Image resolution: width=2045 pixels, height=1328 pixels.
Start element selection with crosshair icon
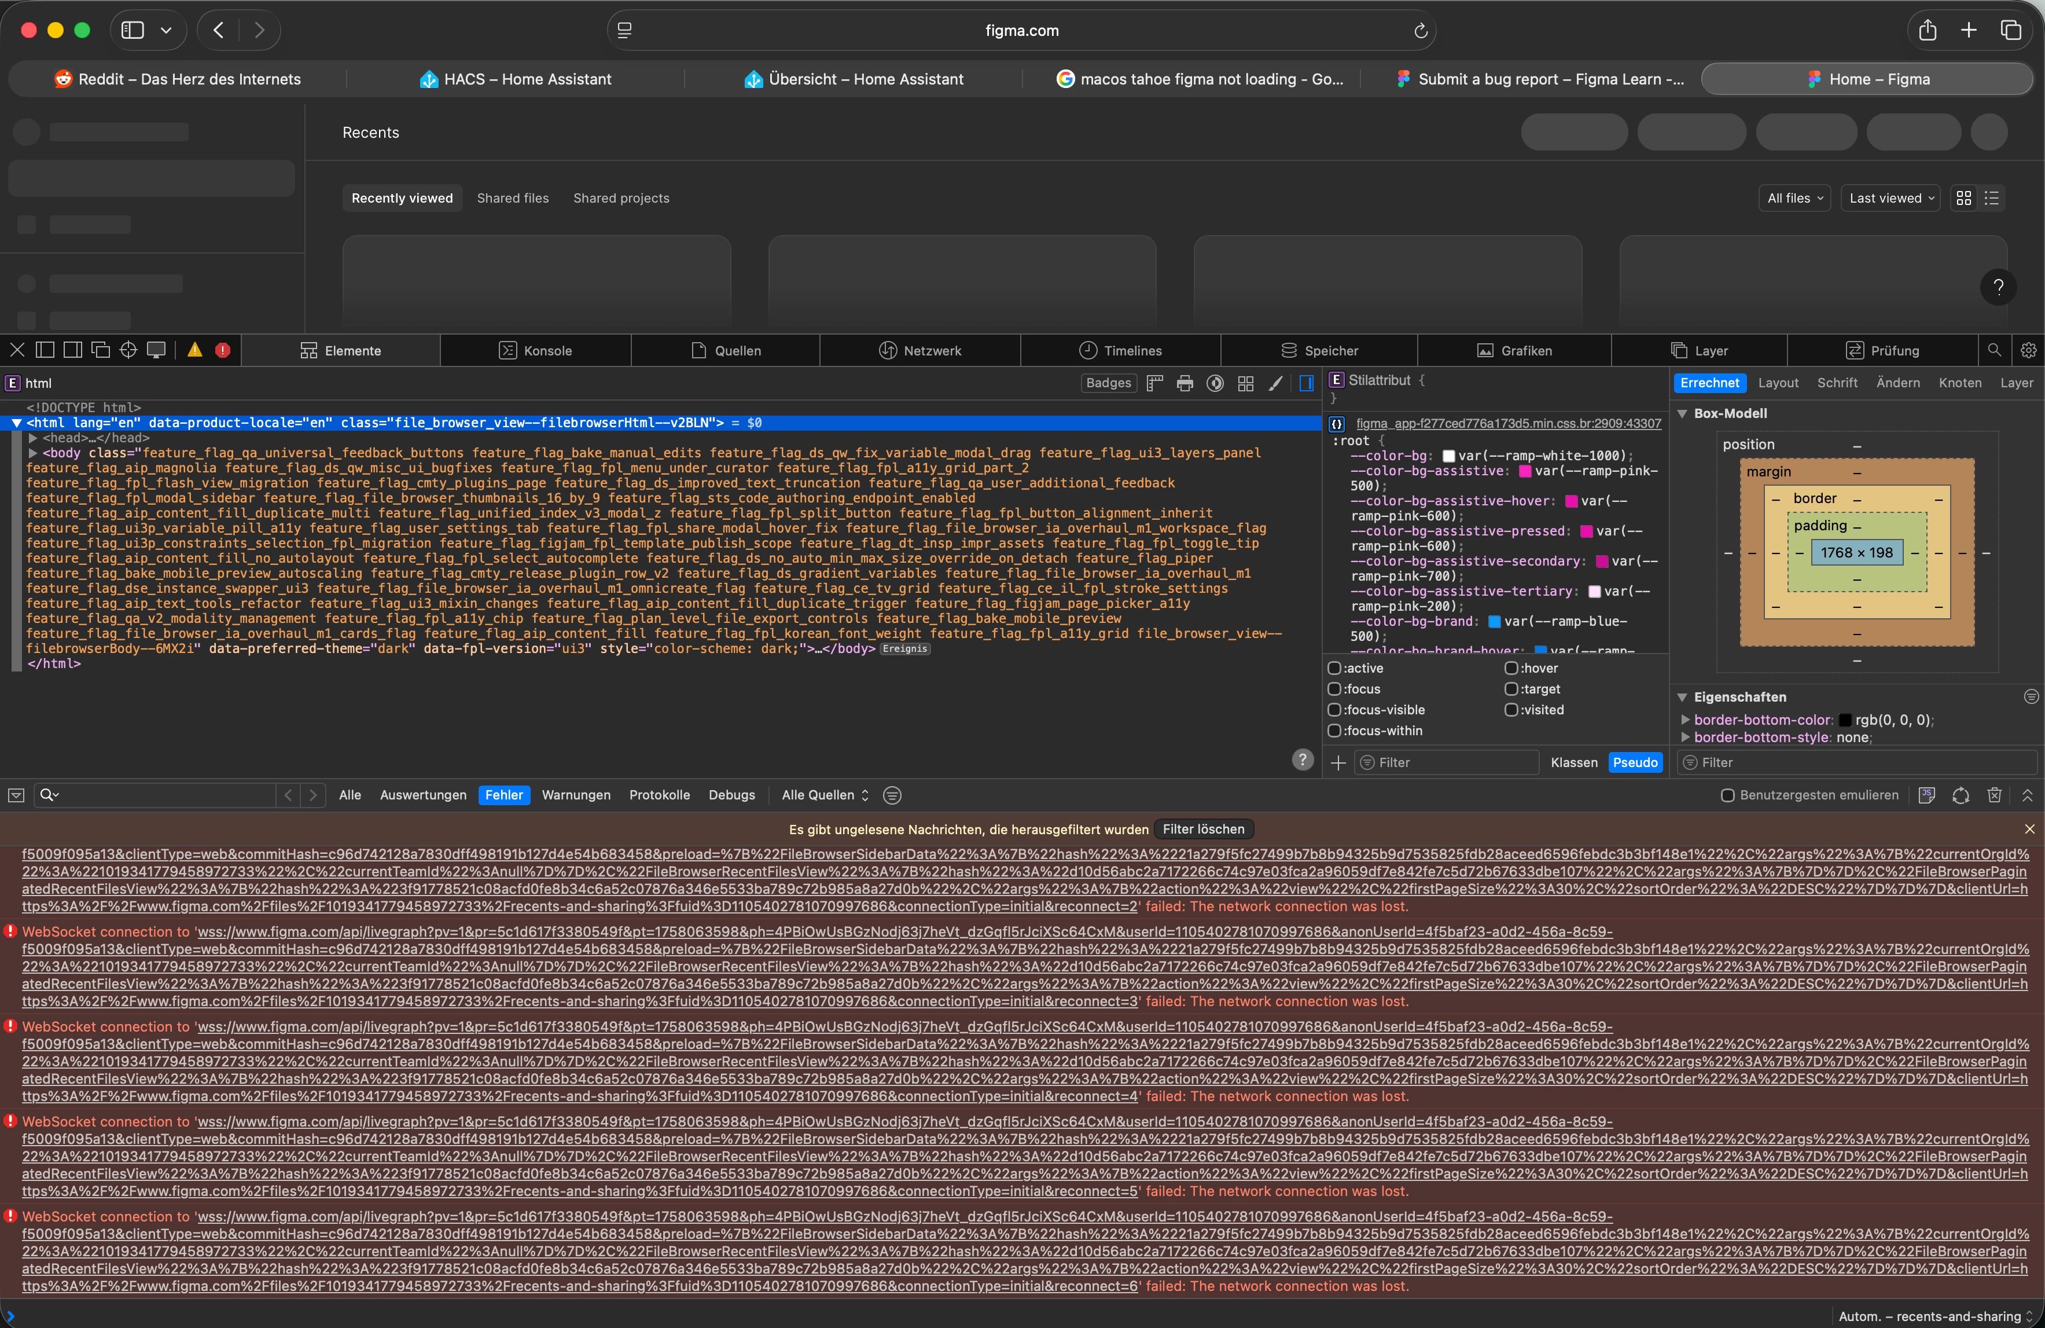(x=128, y=350)
